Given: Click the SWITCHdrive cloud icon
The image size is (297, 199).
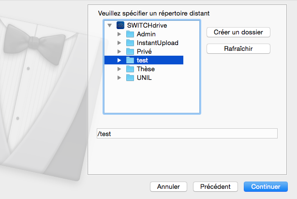Looking at the screenshot, I should (120, 25).
